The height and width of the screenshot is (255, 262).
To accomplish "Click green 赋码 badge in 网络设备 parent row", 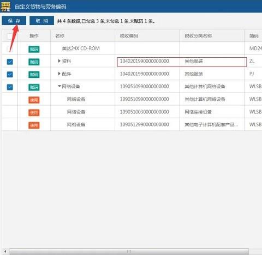I will (34, 87).
